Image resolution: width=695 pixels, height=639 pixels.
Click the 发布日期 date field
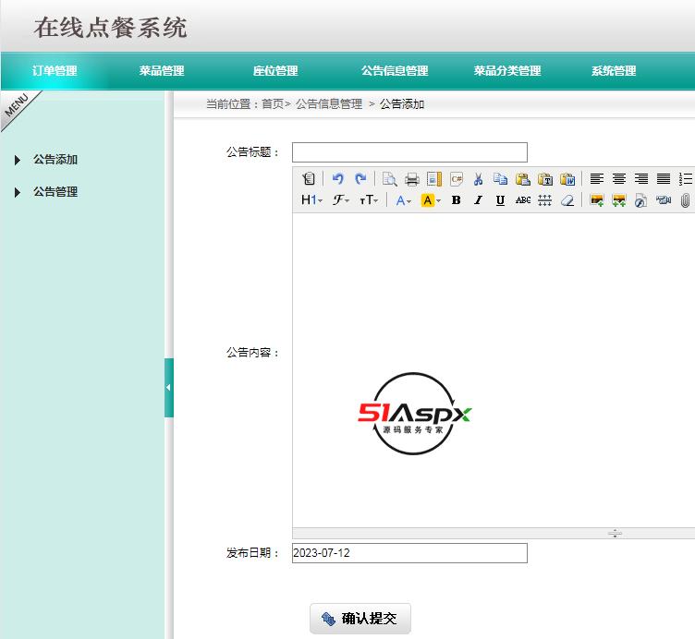pos(409,553)
